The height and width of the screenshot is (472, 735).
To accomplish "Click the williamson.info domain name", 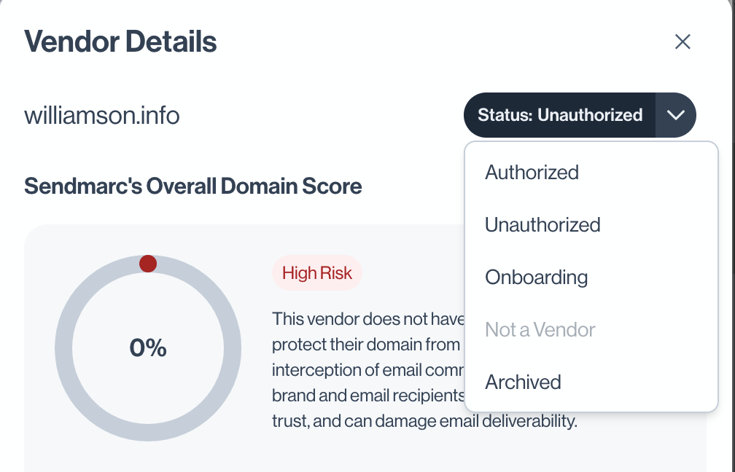I will tap(102, 116).
